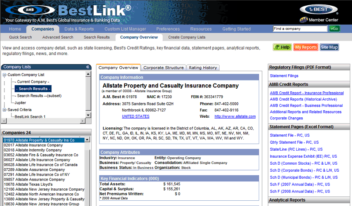Click the horizontal scroll right arrow in Company Lists
This screenshot has width=352, height=206.
coord(83,121)
